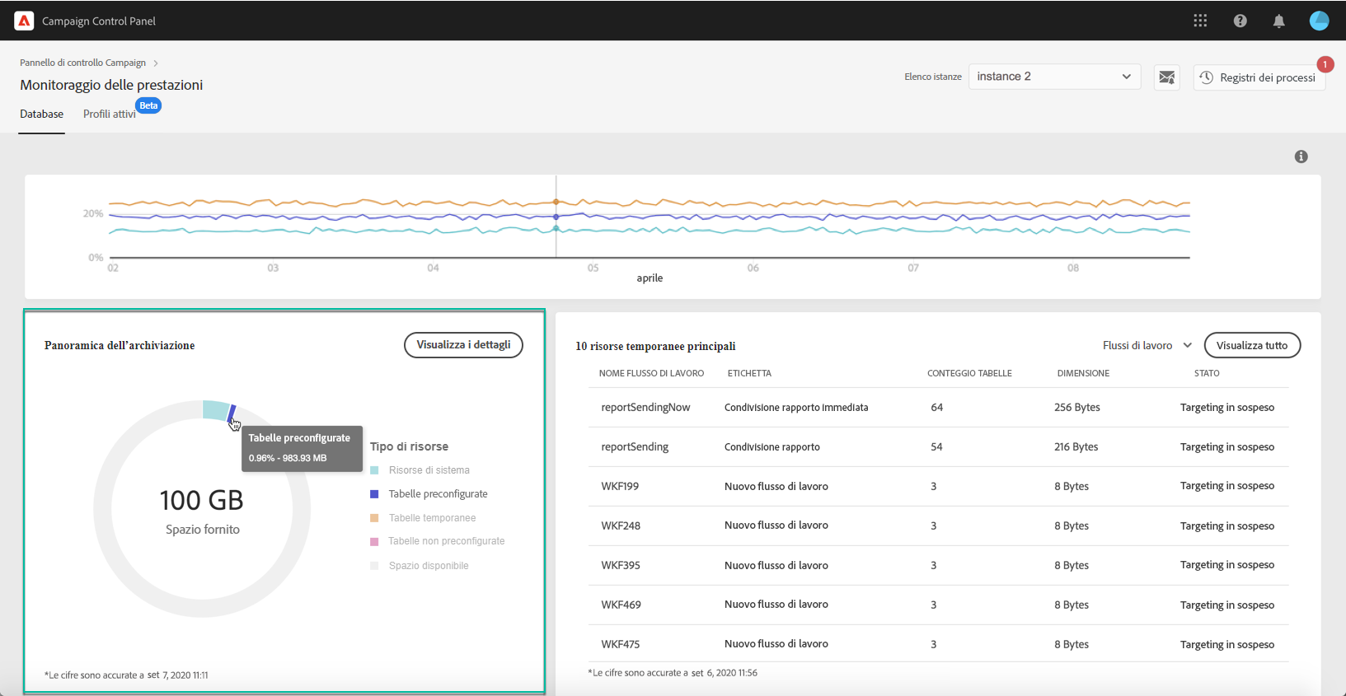This screenshot has height=696, width=1346.
Task: Sort by STATO column header
Action: click(1207, 373)
